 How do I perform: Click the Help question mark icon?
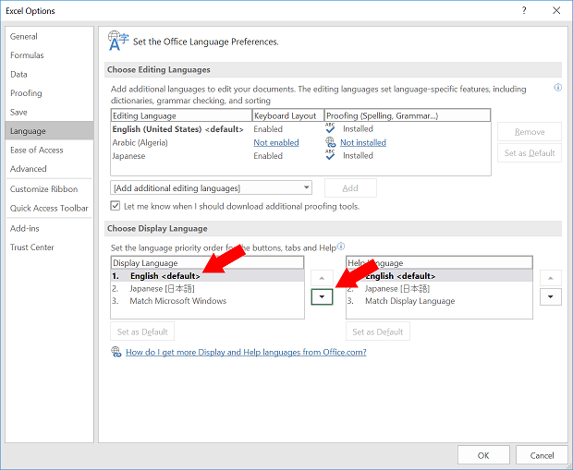tap(524, 10)
